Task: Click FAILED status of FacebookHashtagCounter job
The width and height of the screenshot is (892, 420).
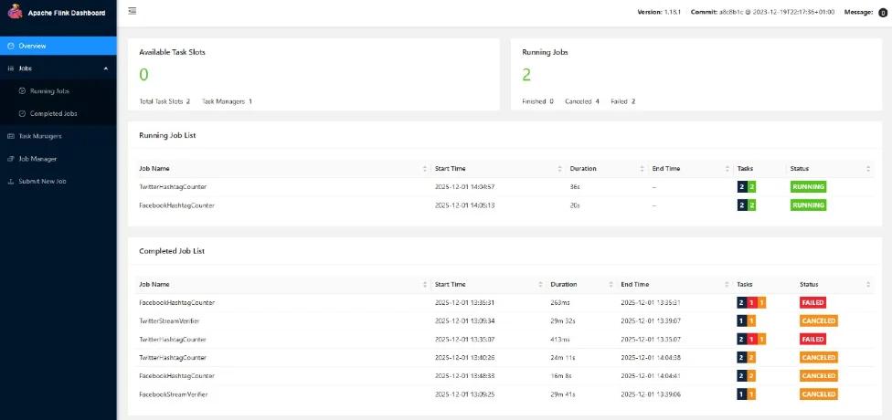Action: (812, 302)
